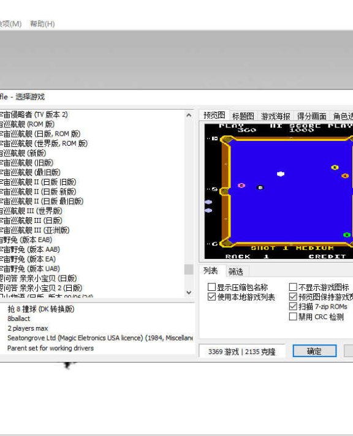Select the 列表 options tab
The height and width of the screenshot is (436, 353).
point(210,271)
